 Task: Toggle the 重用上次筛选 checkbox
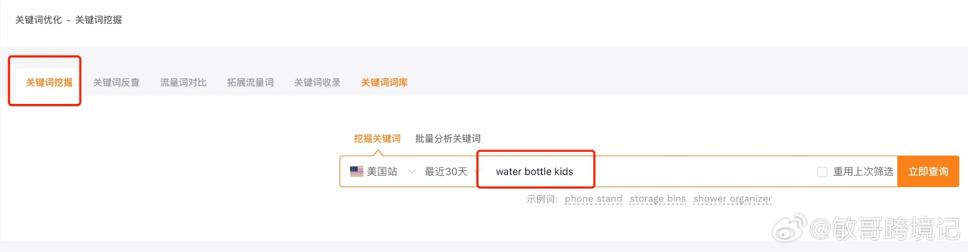click(x=822, y=171)
